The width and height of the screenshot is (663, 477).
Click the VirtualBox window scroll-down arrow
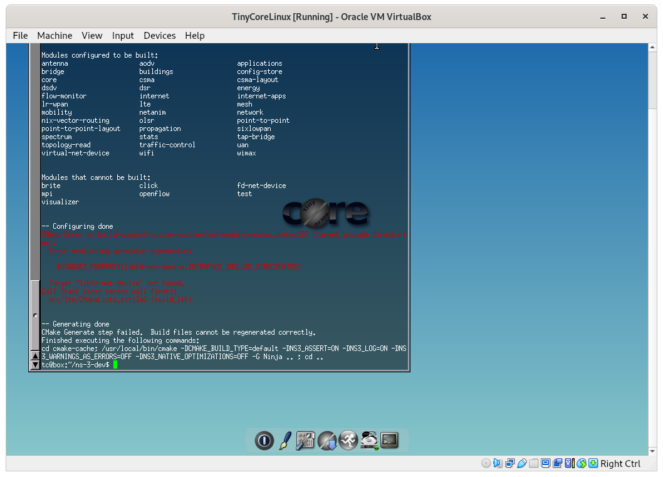[653, 451]
